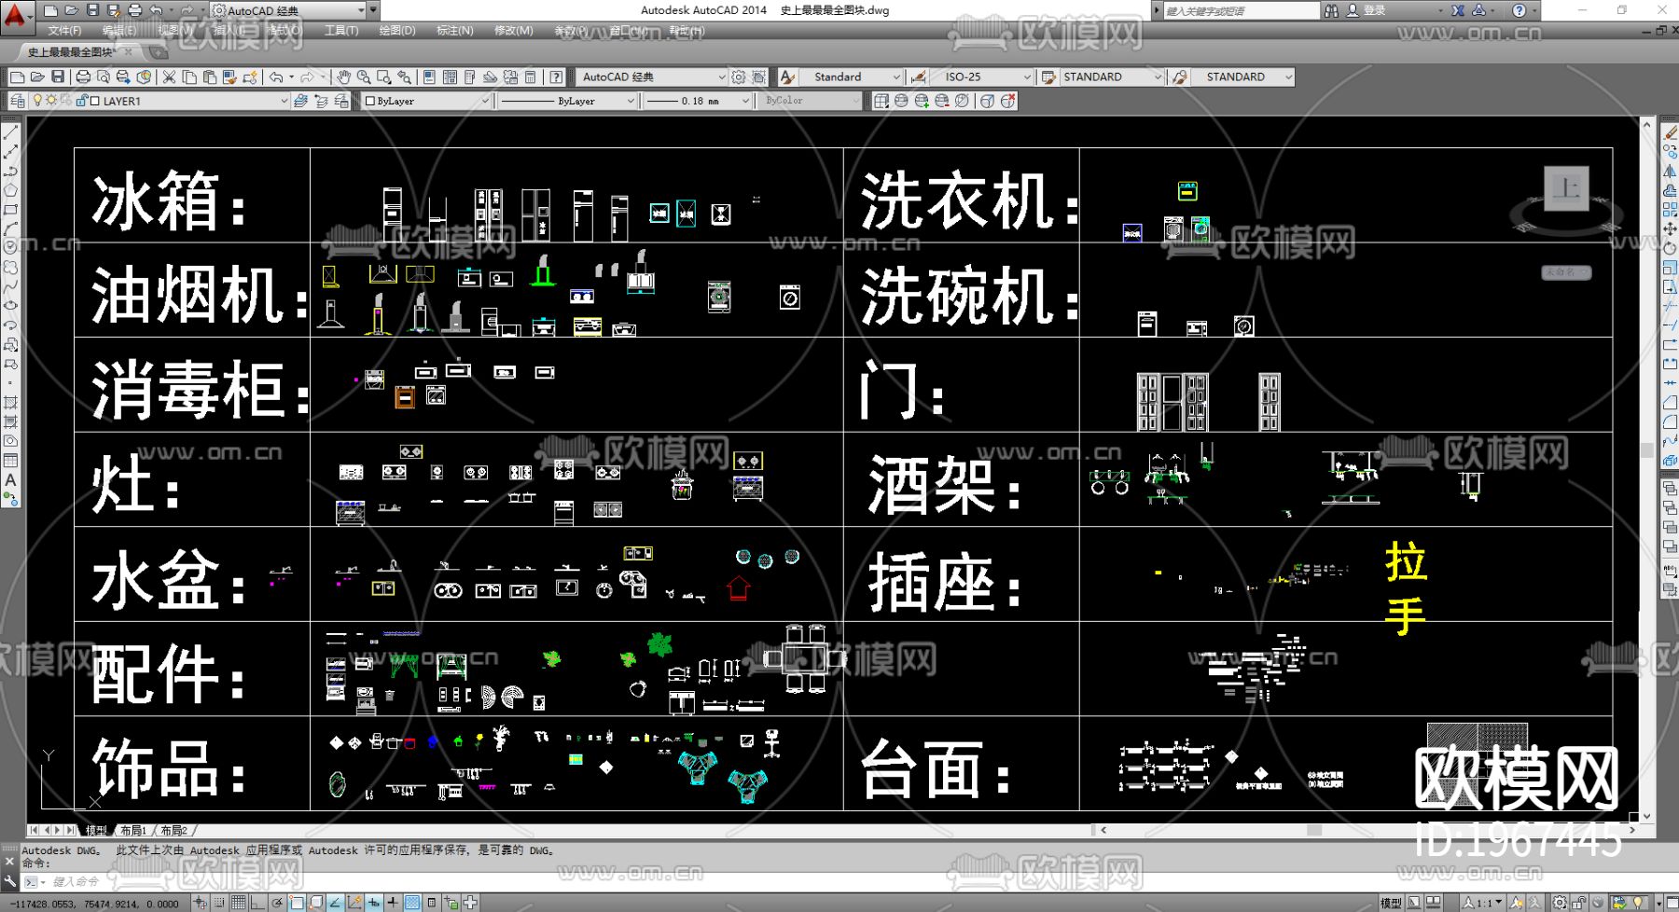This screenshot has width=1679, height=912.
Task: Click the Multileader Style icon
Action: (x=1180, y=77)
